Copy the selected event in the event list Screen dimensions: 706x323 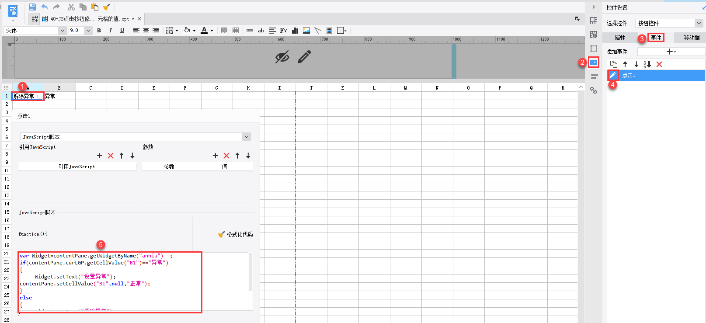point(614,64)
